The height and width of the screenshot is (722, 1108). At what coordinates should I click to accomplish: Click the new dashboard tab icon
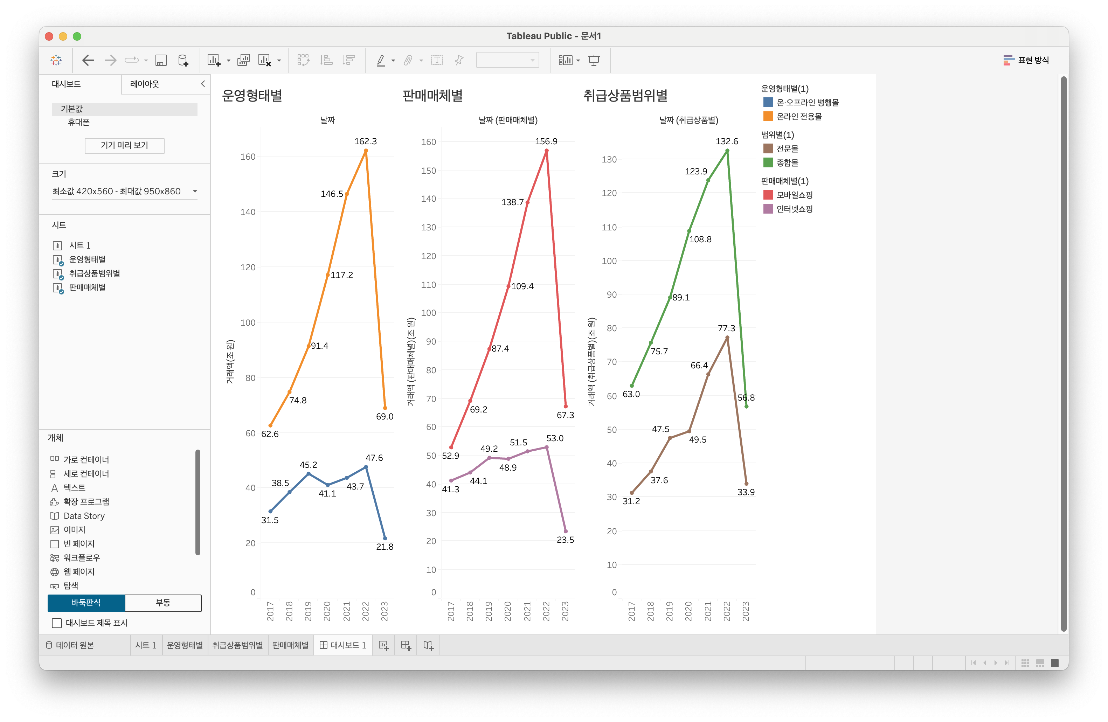[406, 645]
